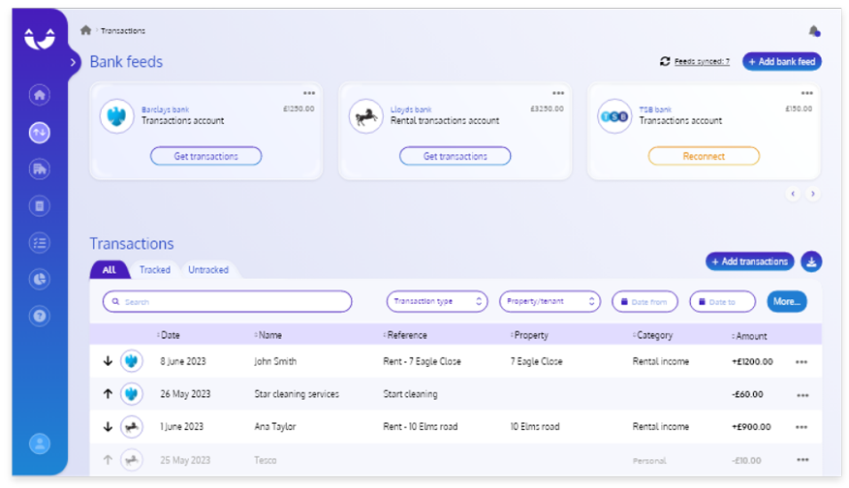Screen dimensions: 849x488
Task: Click the home icon in the sidebar
Action: [x=39, y=95]
